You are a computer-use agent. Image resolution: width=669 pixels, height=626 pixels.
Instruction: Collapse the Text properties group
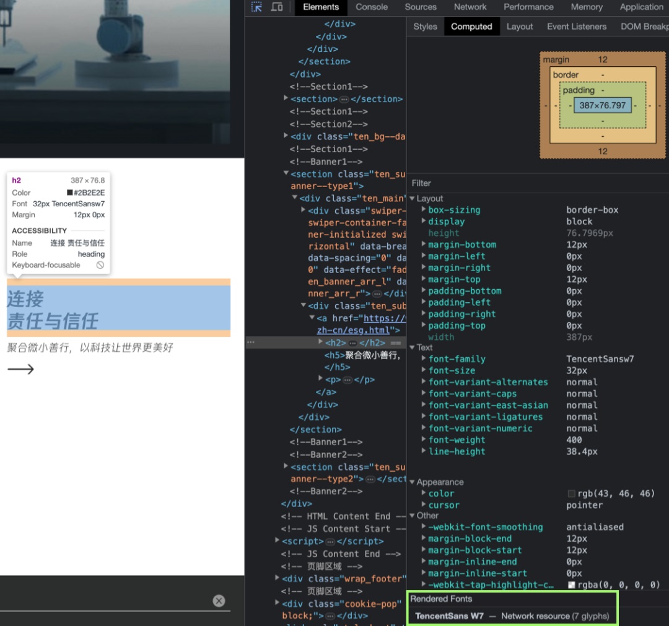413,348
